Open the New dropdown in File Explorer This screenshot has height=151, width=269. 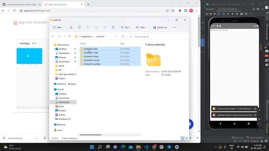(x=58, y=27)
